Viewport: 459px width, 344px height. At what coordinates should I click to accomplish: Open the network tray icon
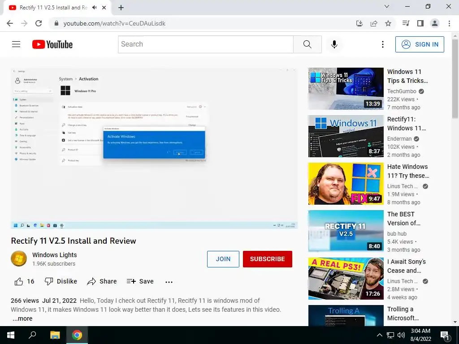coord(390,335)
